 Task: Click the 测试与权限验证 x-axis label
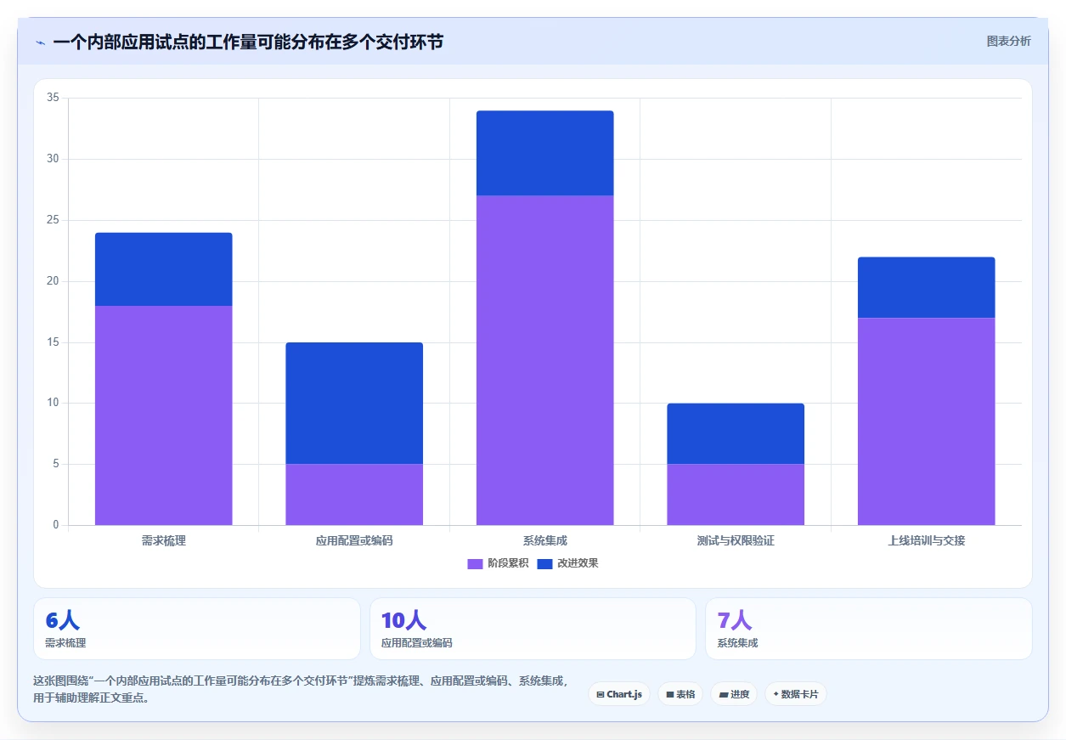point(736,540)
